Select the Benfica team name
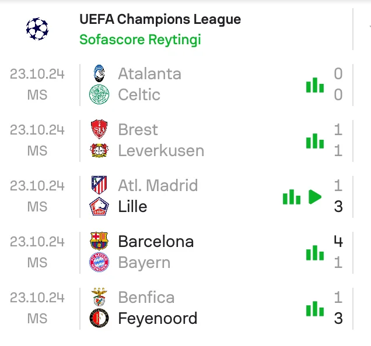 [x=146, y=297]
